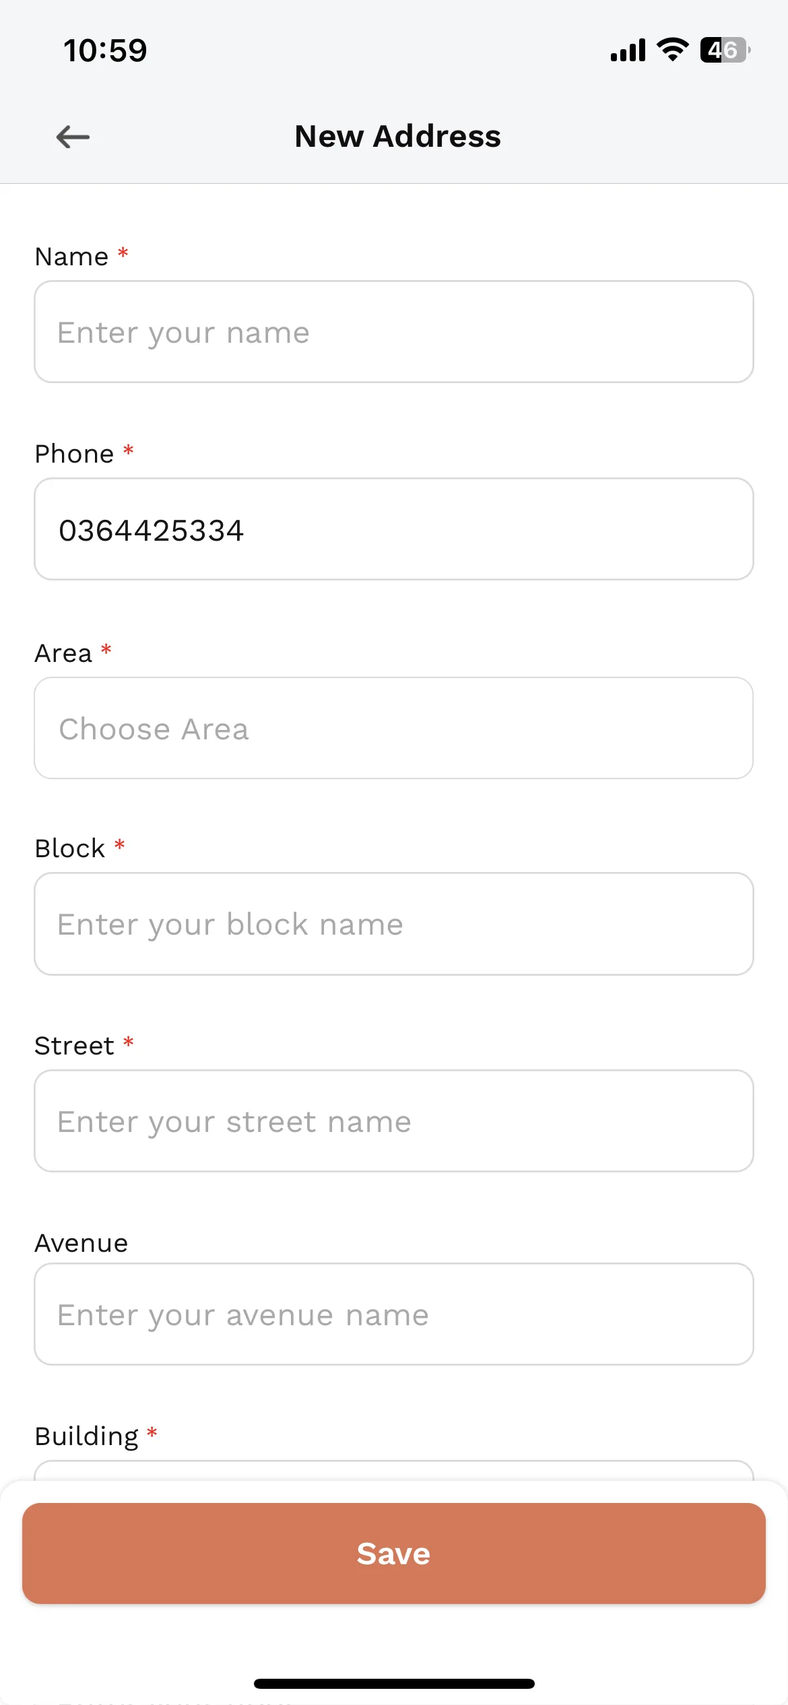Screen dimensions: 788x1705
Task: Tap the Phone field label
Action: (x=74, y=454)
